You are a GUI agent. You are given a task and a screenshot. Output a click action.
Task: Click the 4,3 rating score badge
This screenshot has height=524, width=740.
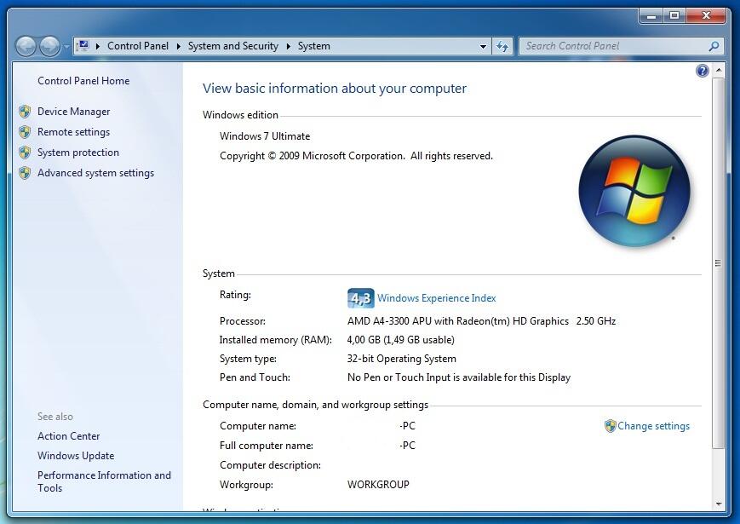coord(360,298)
